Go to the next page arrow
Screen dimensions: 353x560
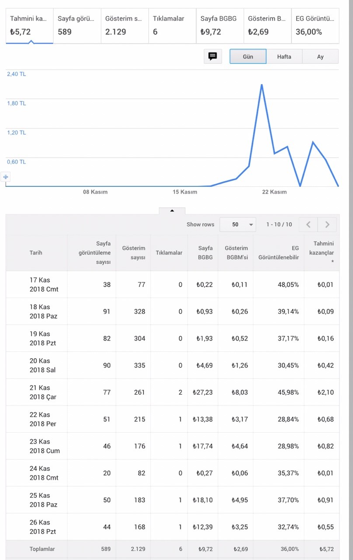point(327,224)
